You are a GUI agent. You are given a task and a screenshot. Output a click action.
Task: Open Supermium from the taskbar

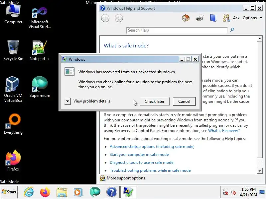point(95,192)
